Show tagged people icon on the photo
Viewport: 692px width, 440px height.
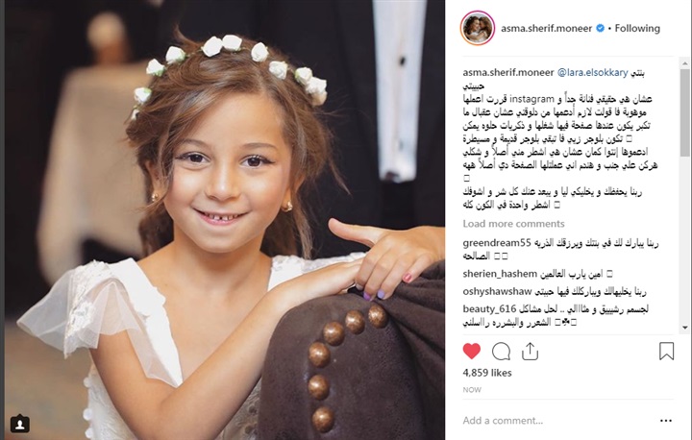(x=20, y=424)
